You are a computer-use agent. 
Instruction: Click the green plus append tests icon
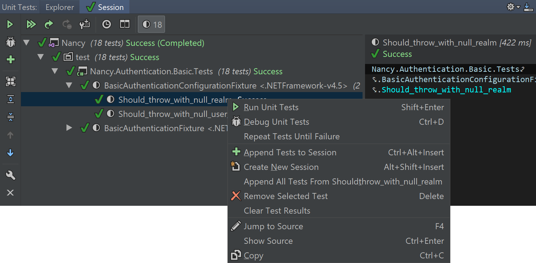tap(11, 59)
